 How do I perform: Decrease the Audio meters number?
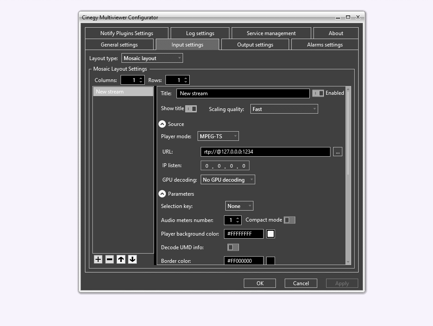point(238,222)
